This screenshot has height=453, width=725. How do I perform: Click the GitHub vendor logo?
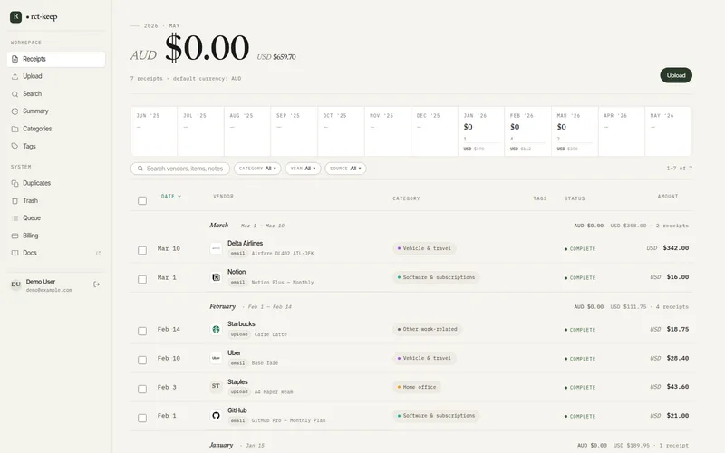coord(216,416)
